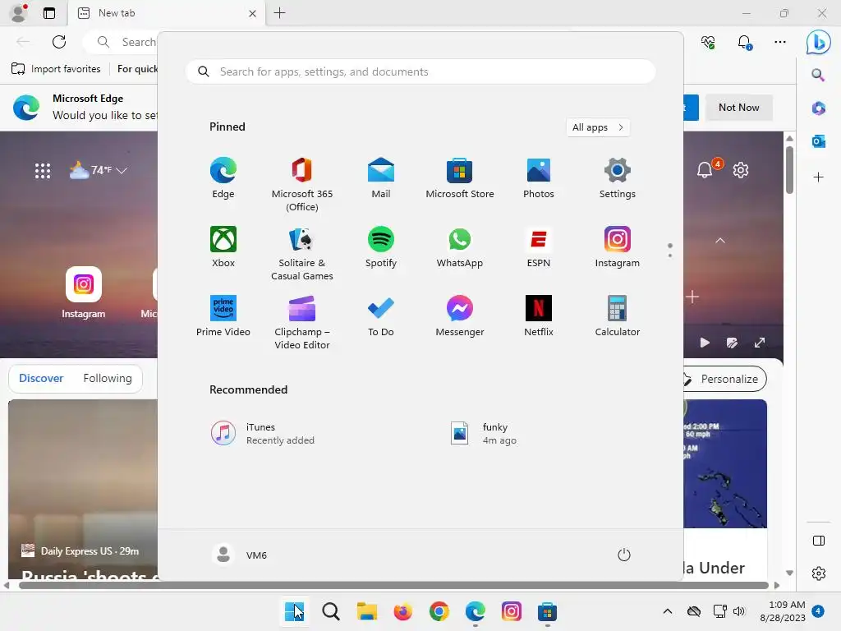The height and width of the screenshot is (631, 841).
Task: Open Settings from pinned apps
Action: coord(618,178)
